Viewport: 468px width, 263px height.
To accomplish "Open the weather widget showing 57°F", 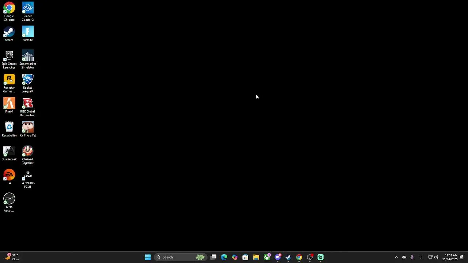I will click(12, 257).
